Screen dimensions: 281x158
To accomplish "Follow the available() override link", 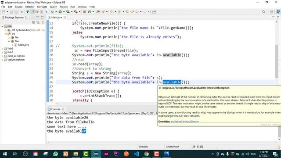I will click(x=176, y=122).
